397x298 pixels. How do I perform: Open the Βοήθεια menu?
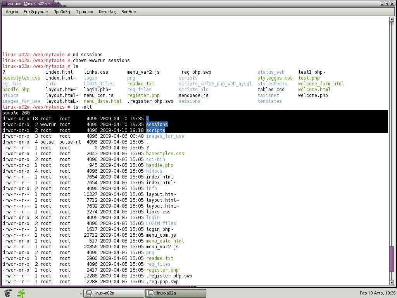128,12
